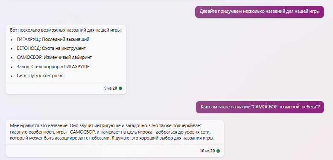Click the list item 'БЕТОНОЕД: Охота на инструмент'

51,48
